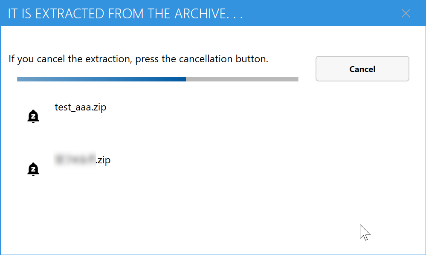
Task: Click the blank white area below the Cancel button
Action: tap(362, 128)
